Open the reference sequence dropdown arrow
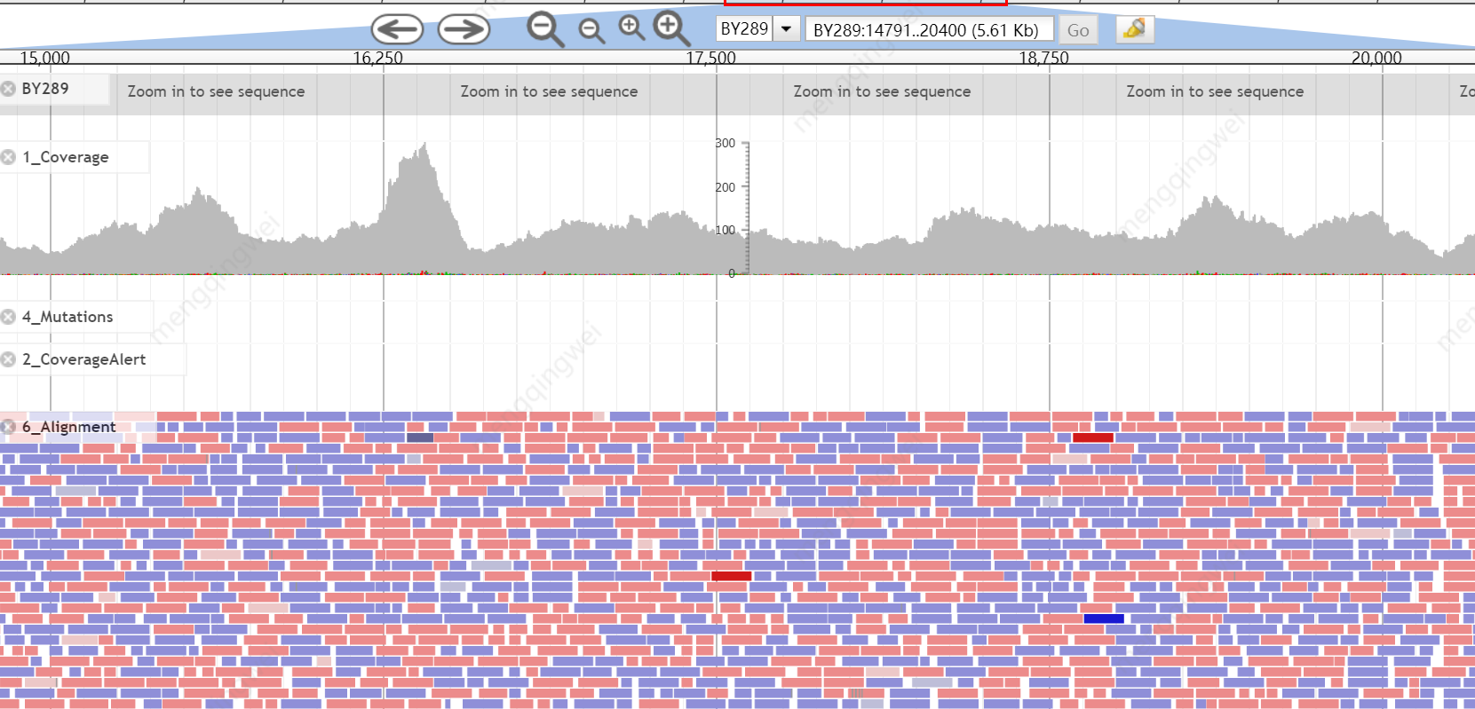The width and height of the screenshot is (1475, 709). click(786, 29)
